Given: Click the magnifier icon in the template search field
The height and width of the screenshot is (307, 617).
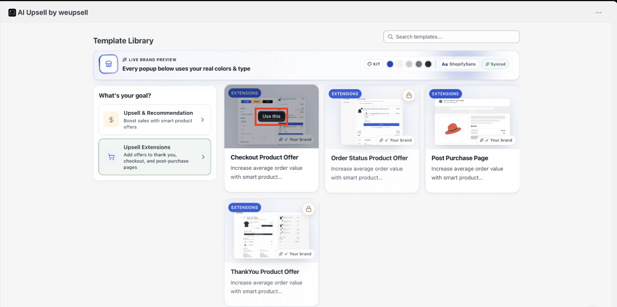Looking at the screenshot, I should click(x=390, y=37).
